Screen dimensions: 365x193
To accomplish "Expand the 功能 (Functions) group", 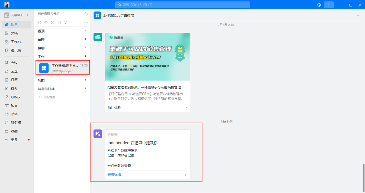I will click(62, 80).
